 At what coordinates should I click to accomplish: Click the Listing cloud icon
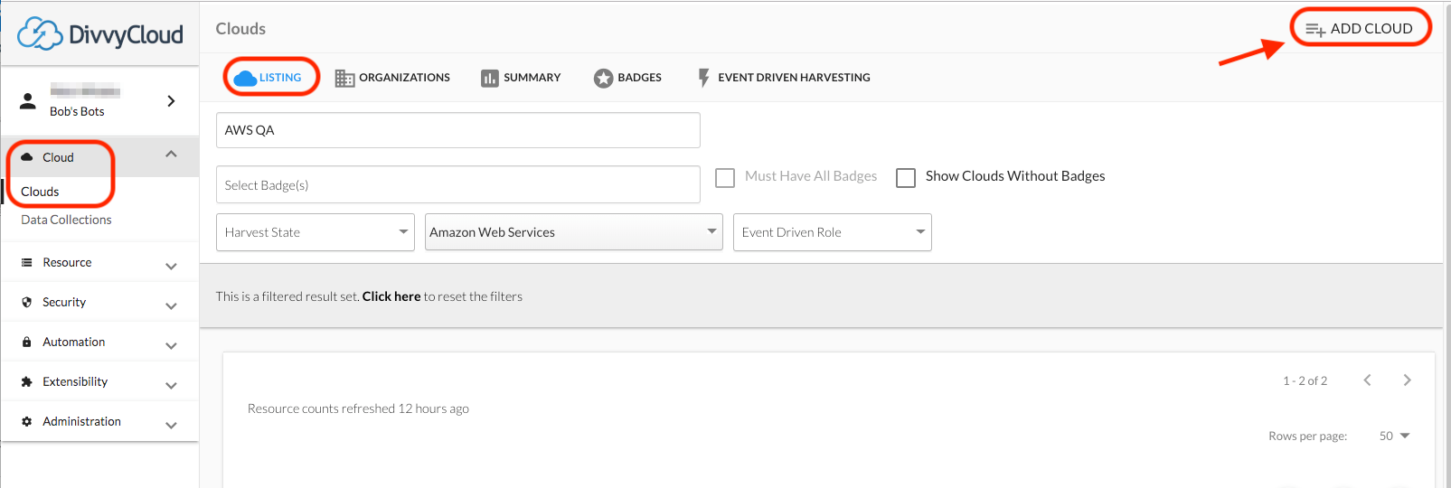245,79
